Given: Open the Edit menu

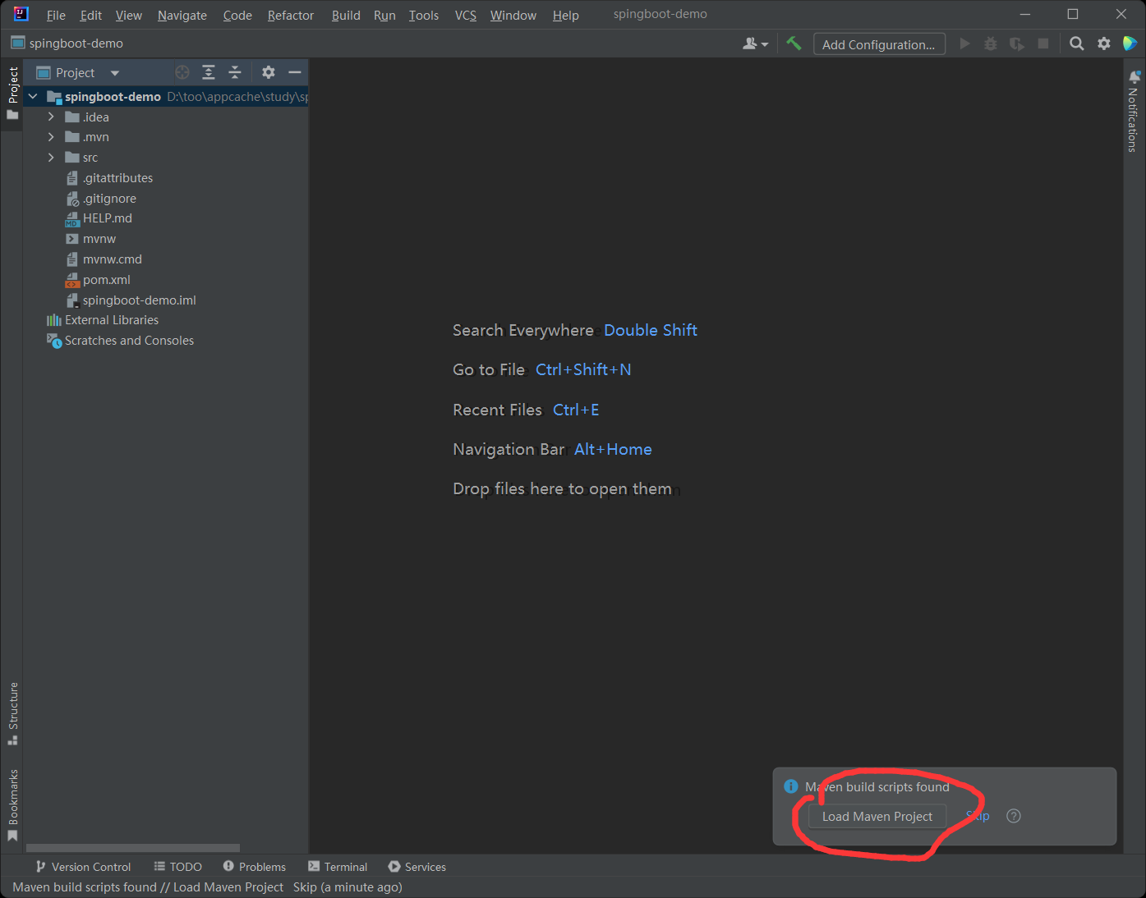Looking at the screenshot, I should [x=91, y=15].
